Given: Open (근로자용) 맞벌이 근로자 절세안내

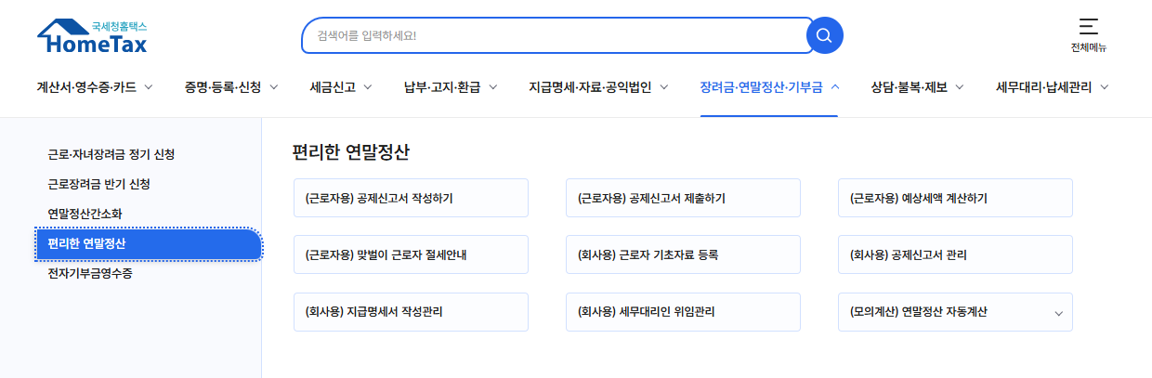Looking at the screenshot, I should [x=411, y=254].
